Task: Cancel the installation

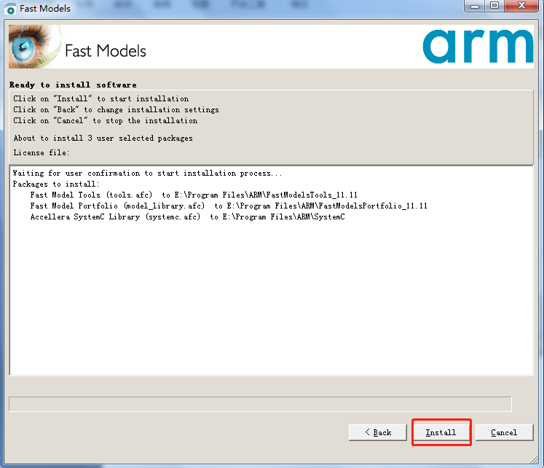Action: pyautogui.click(x=504, y=432)
